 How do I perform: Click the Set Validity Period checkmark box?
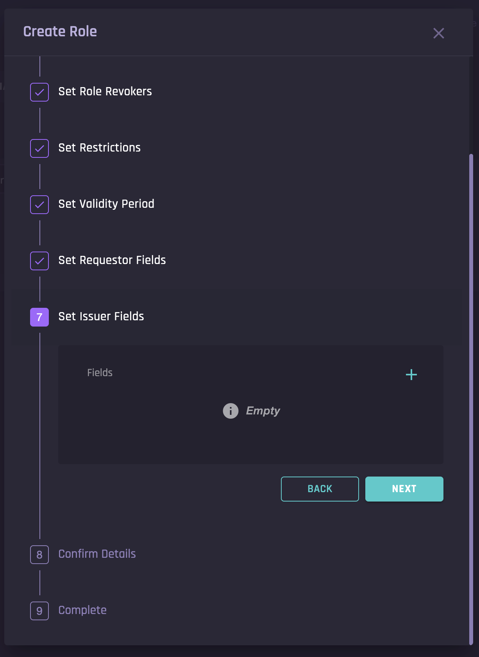pos(39,205)
